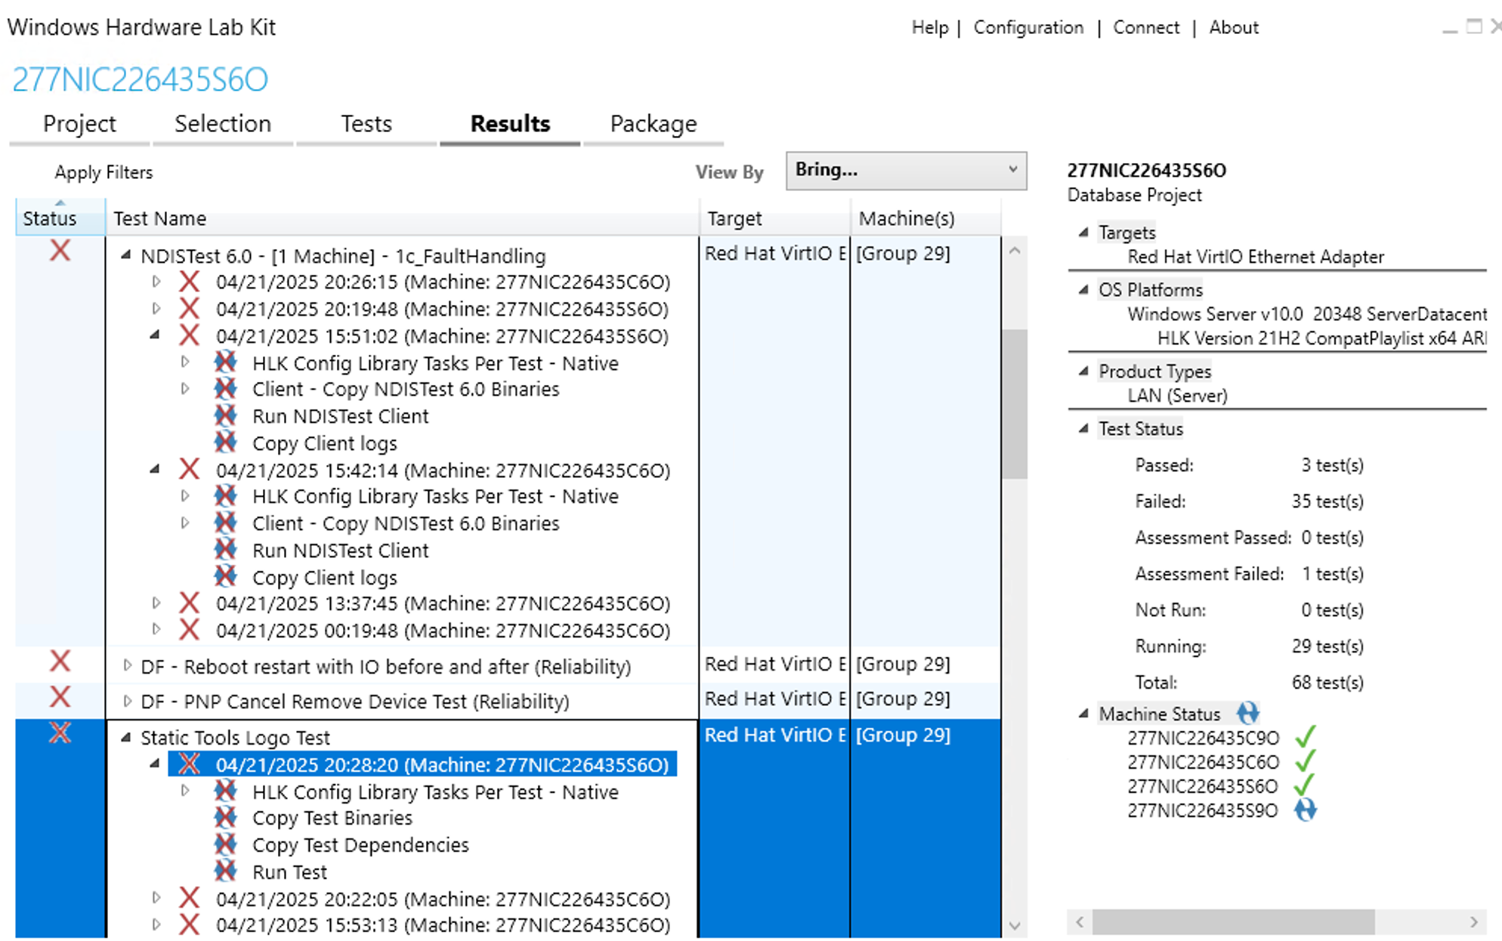This screenshot has height=941, width=1502.
Task: Click the green checkmark next to 277NIC226435C6O
Action: tap(1305, 761)
